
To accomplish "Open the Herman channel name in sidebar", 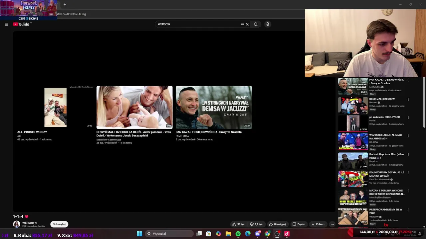I will [x=373, y=103].
